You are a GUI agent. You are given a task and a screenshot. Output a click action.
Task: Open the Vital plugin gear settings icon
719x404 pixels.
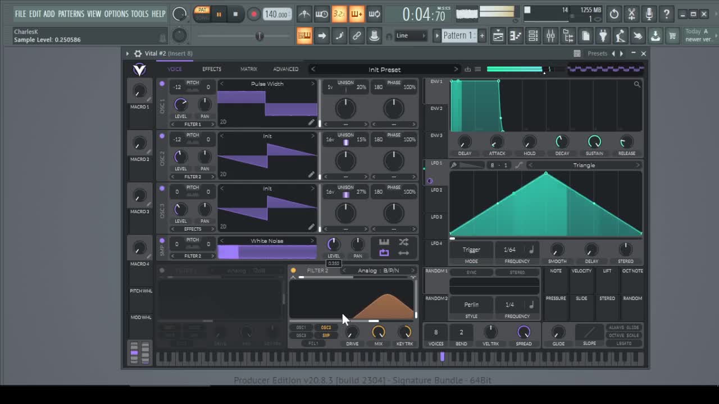point(138,53)
